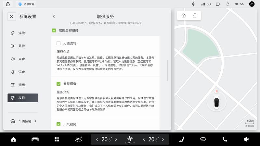This screenshot has height=146, width=260.
Task: Tap the car position marker on map
Action: [216, 103]
